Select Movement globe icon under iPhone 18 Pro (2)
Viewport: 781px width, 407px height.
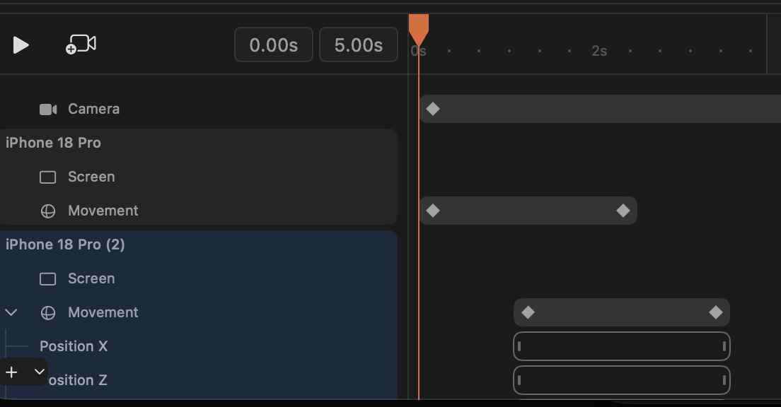[x=48, y=313]
